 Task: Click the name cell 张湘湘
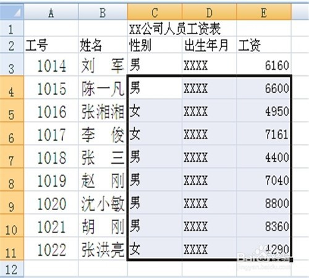(103, 111)
